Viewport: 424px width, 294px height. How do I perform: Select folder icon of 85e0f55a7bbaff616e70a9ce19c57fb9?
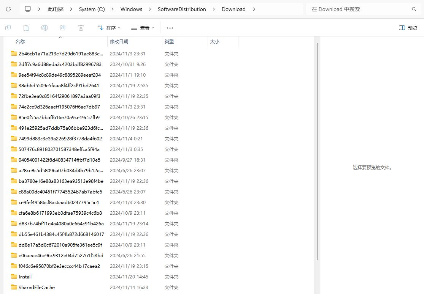click(14, 117)
